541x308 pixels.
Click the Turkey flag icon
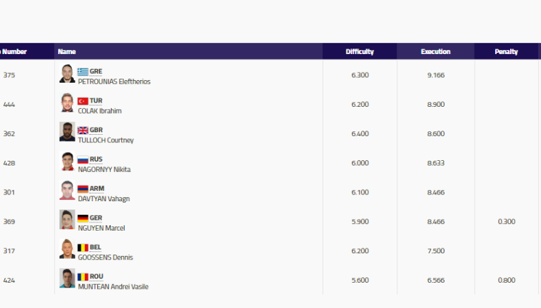pyautogui.click(x=83, y=101)
